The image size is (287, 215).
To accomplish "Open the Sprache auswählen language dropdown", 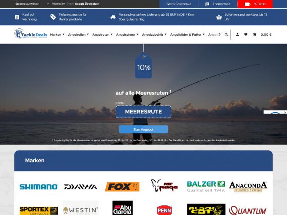I will click(x=32, y=3).
